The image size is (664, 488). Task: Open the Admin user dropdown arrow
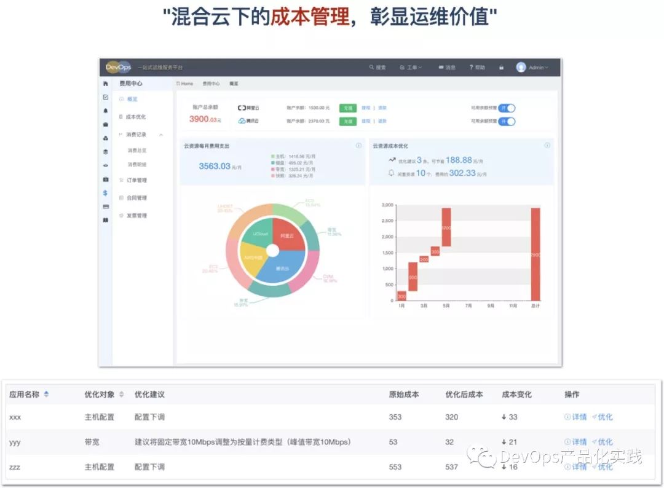click(x=547, y=68)
